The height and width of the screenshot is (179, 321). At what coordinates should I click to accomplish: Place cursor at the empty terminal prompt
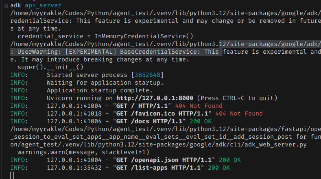[x=12, y=175]
